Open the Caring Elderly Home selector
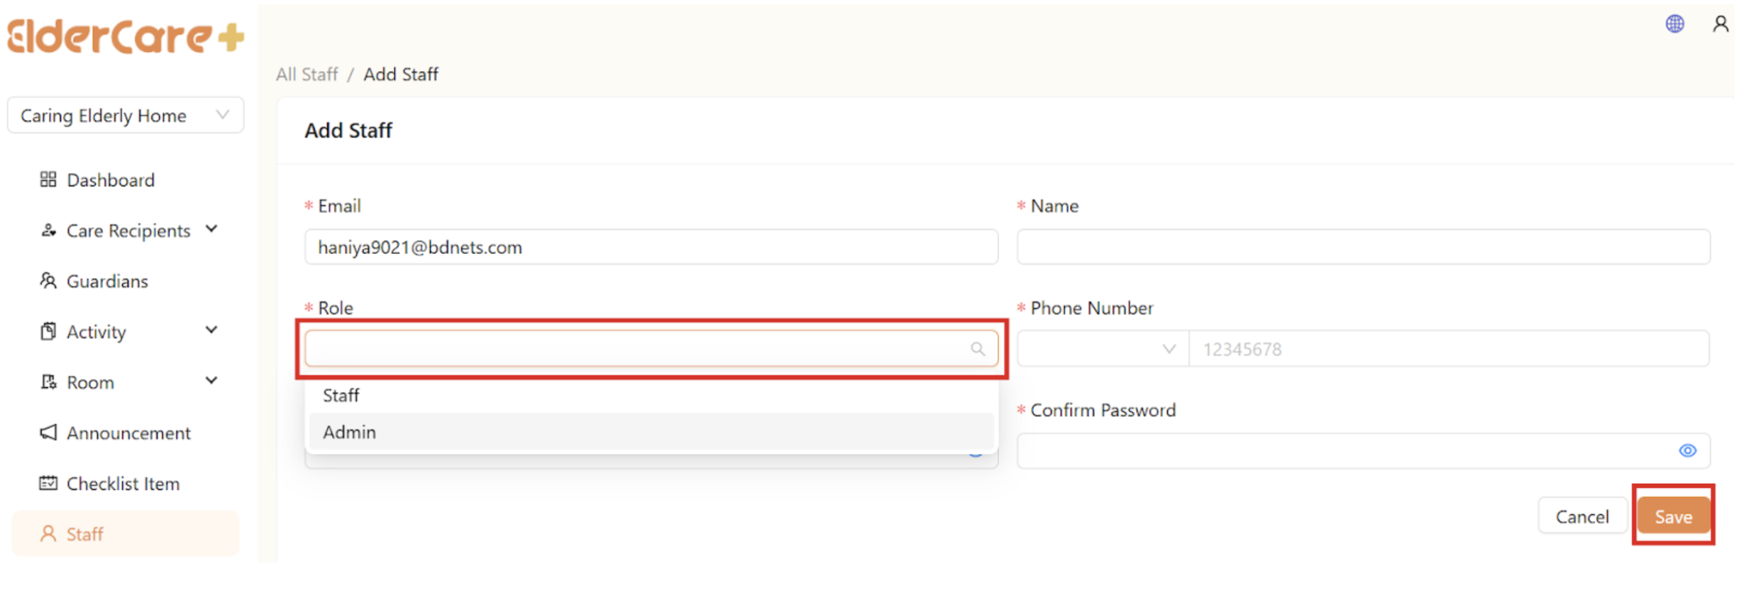The width and height of the screenshot is (1737, 593). point(126,115)
